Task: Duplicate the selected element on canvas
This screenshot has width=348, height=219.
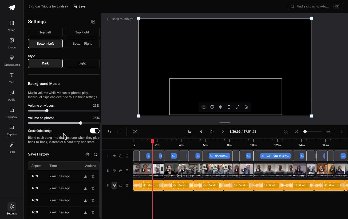Action: (203, 107)
